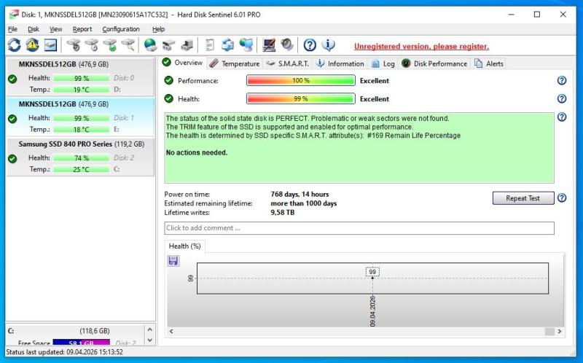Click the yellow warning icon in the toolbar
The height and width of the screenshot is (363, 583).
click(x=32, y=45)
